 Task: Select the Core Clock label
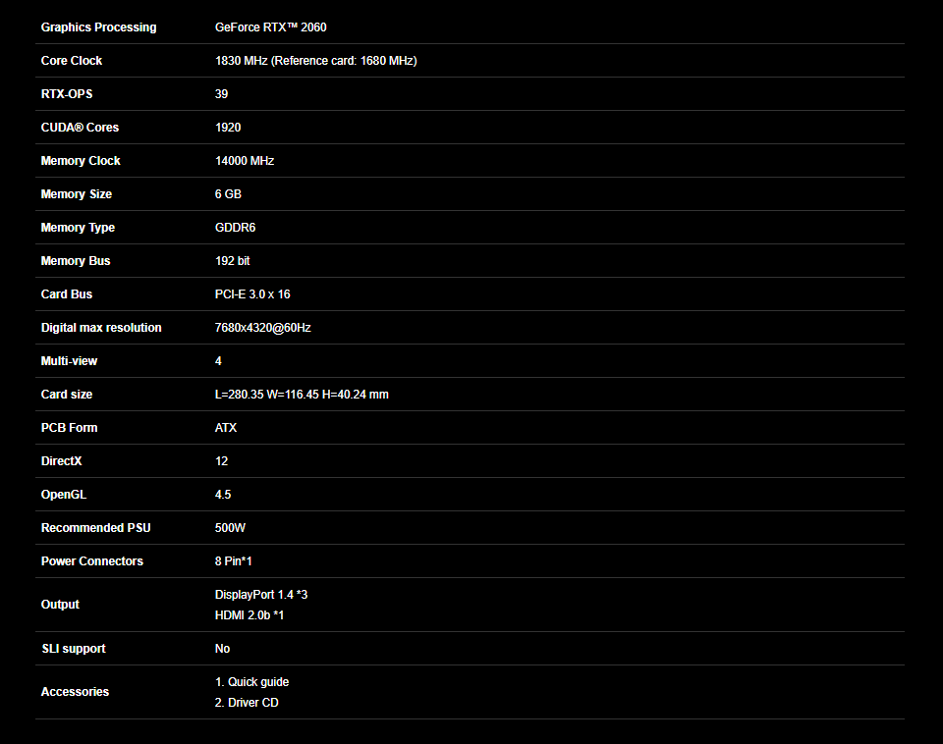(x=72, y=61)
